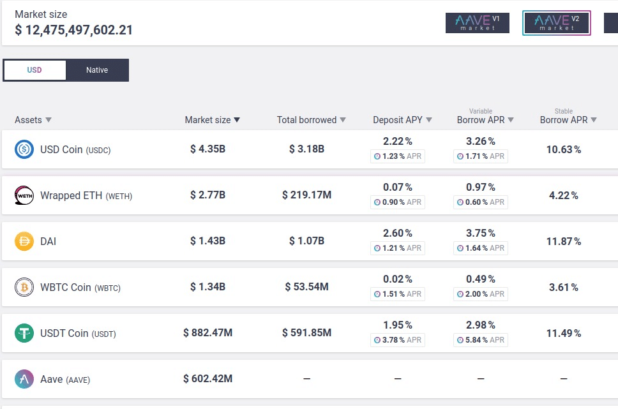Switch currency display to USD

click(34, 70)
